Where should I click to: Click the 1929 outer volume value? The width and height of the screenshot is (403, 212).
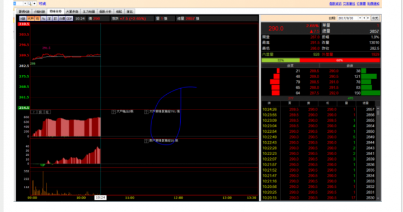click(375, 54)
